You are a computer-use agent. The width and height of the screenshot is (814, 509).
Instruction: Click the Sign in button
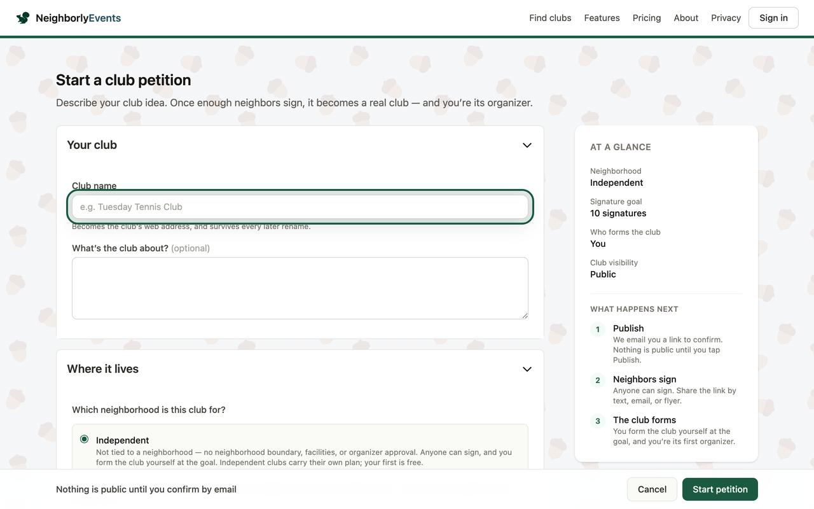(773, 18)
